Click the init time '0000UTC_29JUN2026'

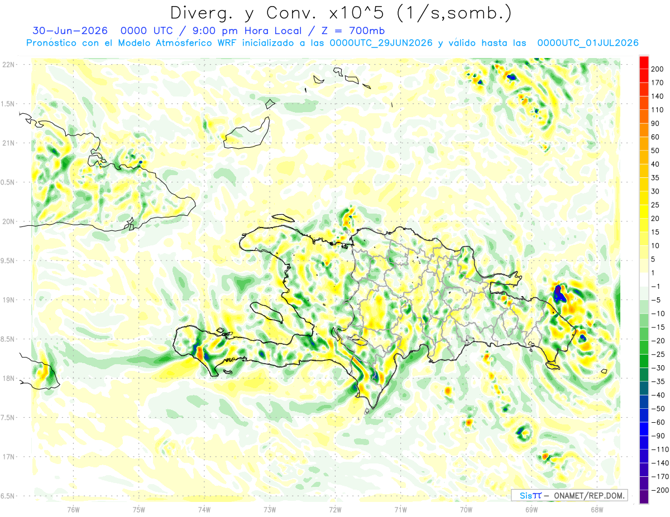[x=381, y=43]
